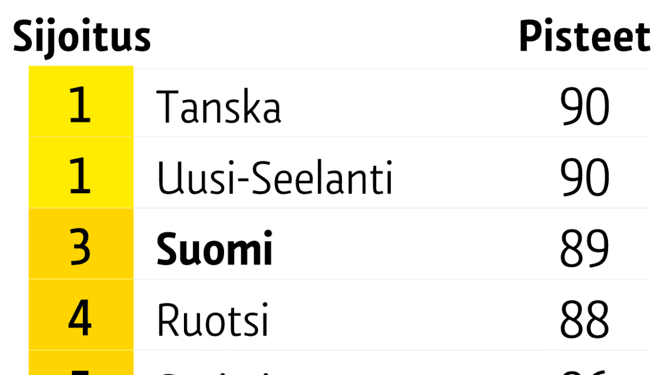667x375 pixels.
Task: Click the Sijoitus column header
Action: coord(82,37)
